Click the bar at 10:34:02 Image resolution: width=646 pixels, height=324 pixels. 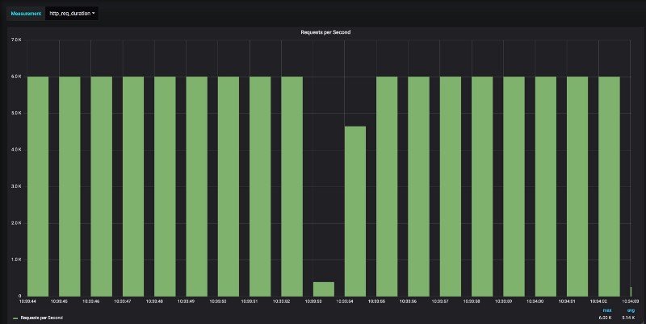point(610,186)
